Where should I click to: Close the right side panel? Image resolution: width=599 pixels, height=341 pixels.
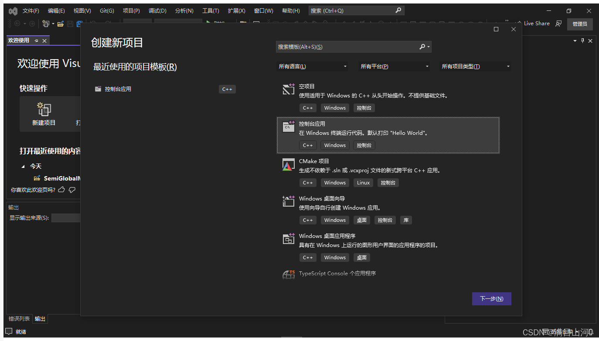(590, 40)
